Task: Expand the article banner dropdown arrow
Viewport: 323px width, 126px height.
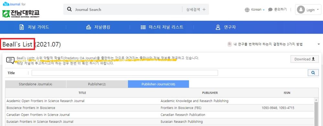Action: pyautogui.click(x=319, y=44)
